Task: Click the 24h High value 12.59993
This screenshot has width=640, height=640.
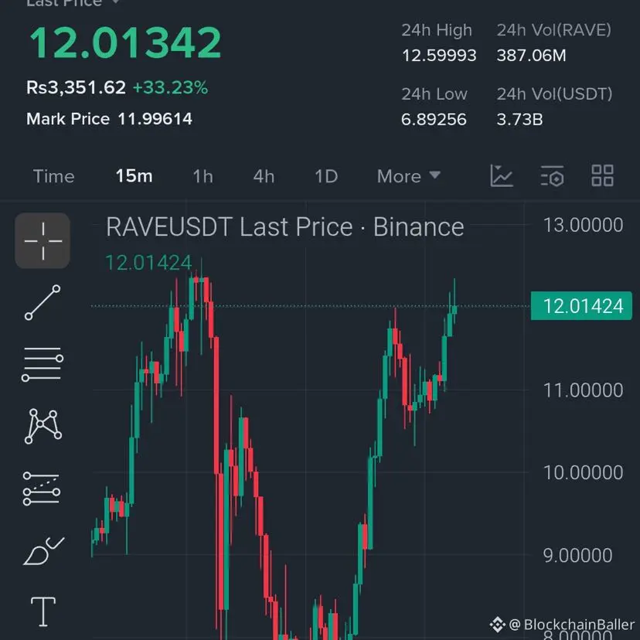Action: (439, 56)
